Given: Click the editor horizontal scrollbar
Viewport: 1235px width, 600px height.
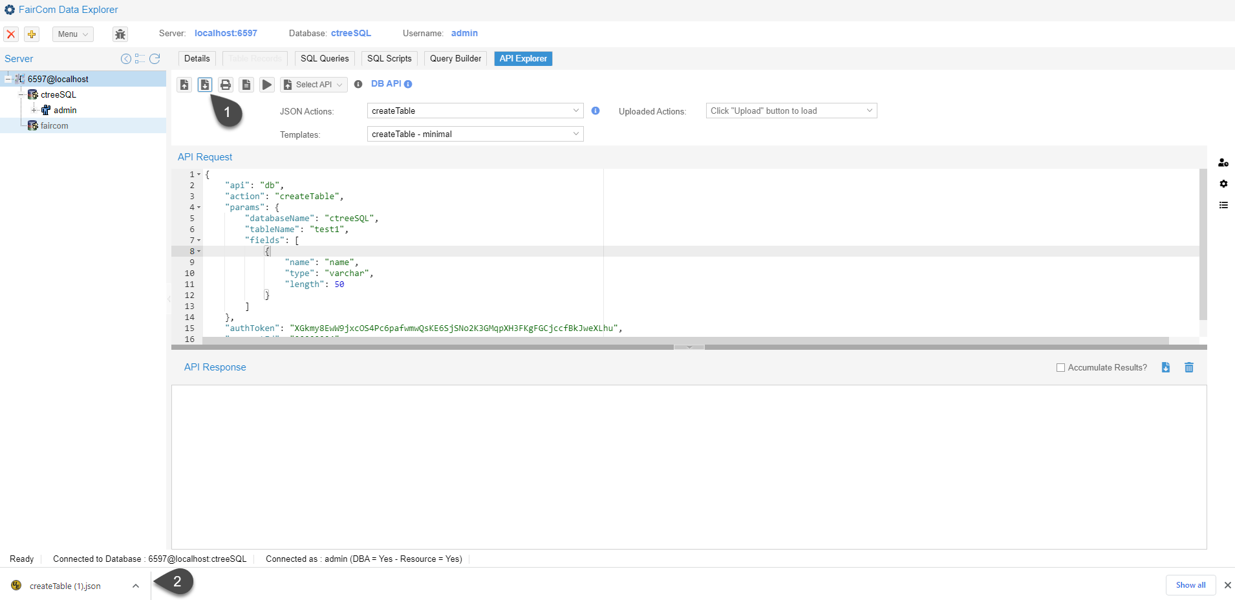Looking at the screenshot, I should [x=685, y=341].
